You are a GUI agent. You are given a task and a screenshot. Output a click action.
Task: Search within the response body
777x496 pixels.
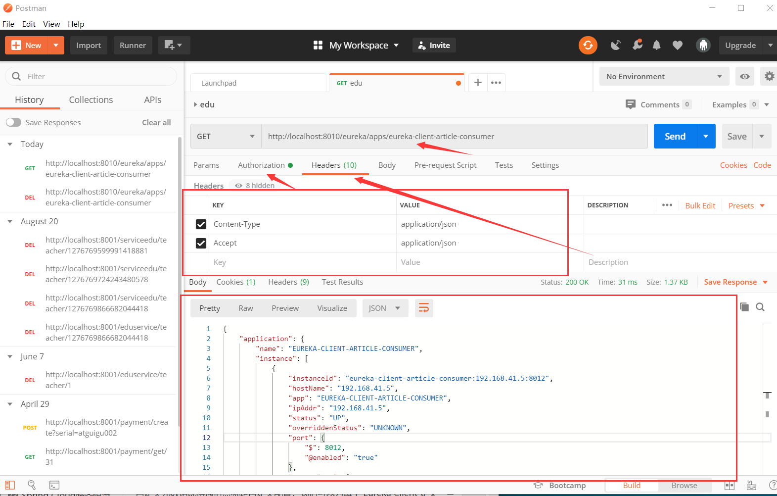pos(760,307)
